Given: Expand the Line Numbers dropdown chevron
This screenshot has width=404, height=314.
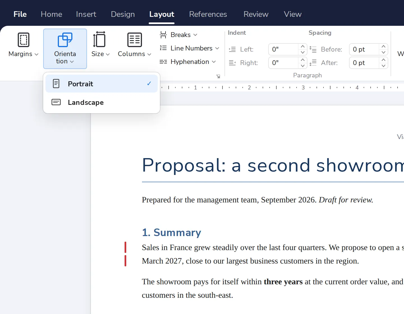Looking at the screenshot, I should [x=217, y=48].
